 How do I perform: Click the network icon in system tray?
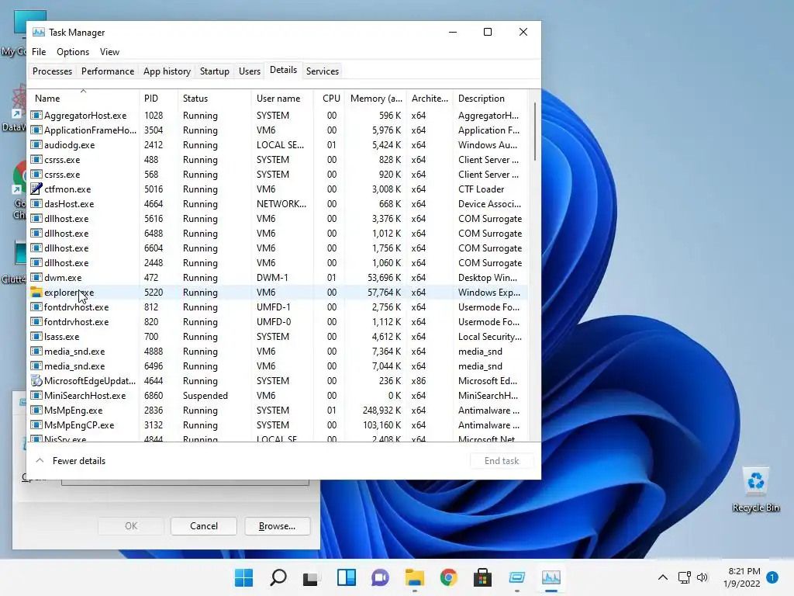pyautogui.click(x=684, y=577)
